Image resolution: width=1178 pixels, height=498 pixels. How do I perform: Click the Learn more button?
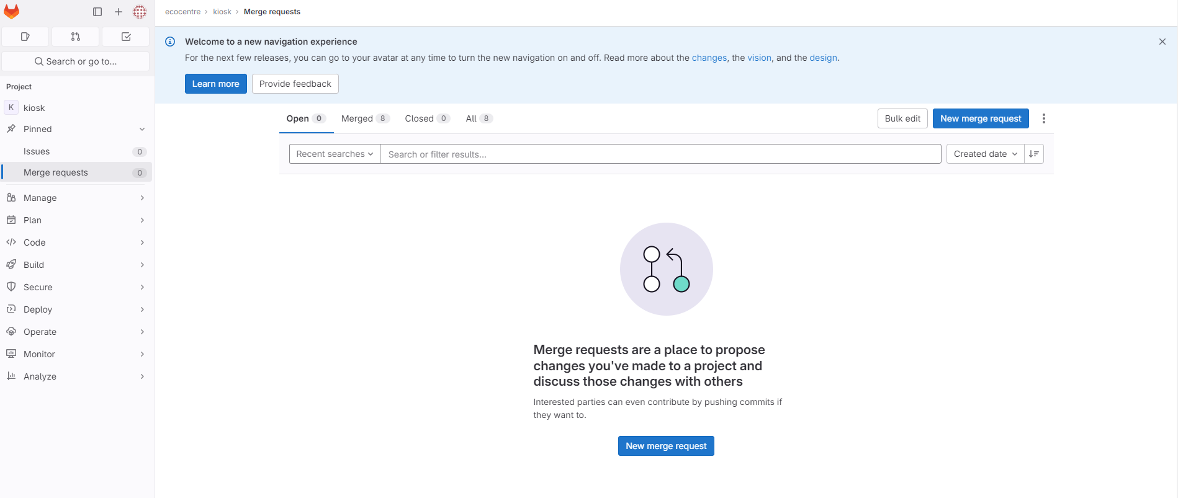point(215,84)
